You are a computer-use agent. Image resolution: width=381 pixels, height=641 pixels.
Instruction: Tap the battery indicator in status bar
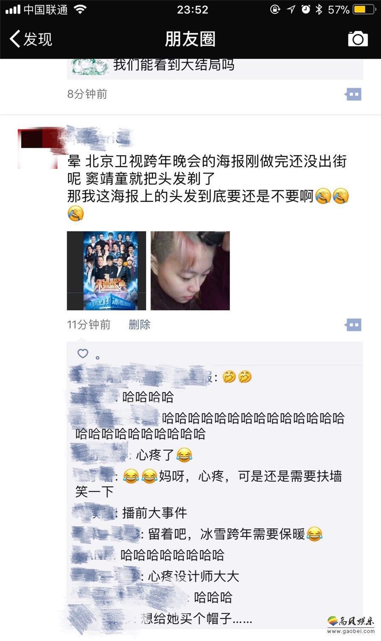365,9
